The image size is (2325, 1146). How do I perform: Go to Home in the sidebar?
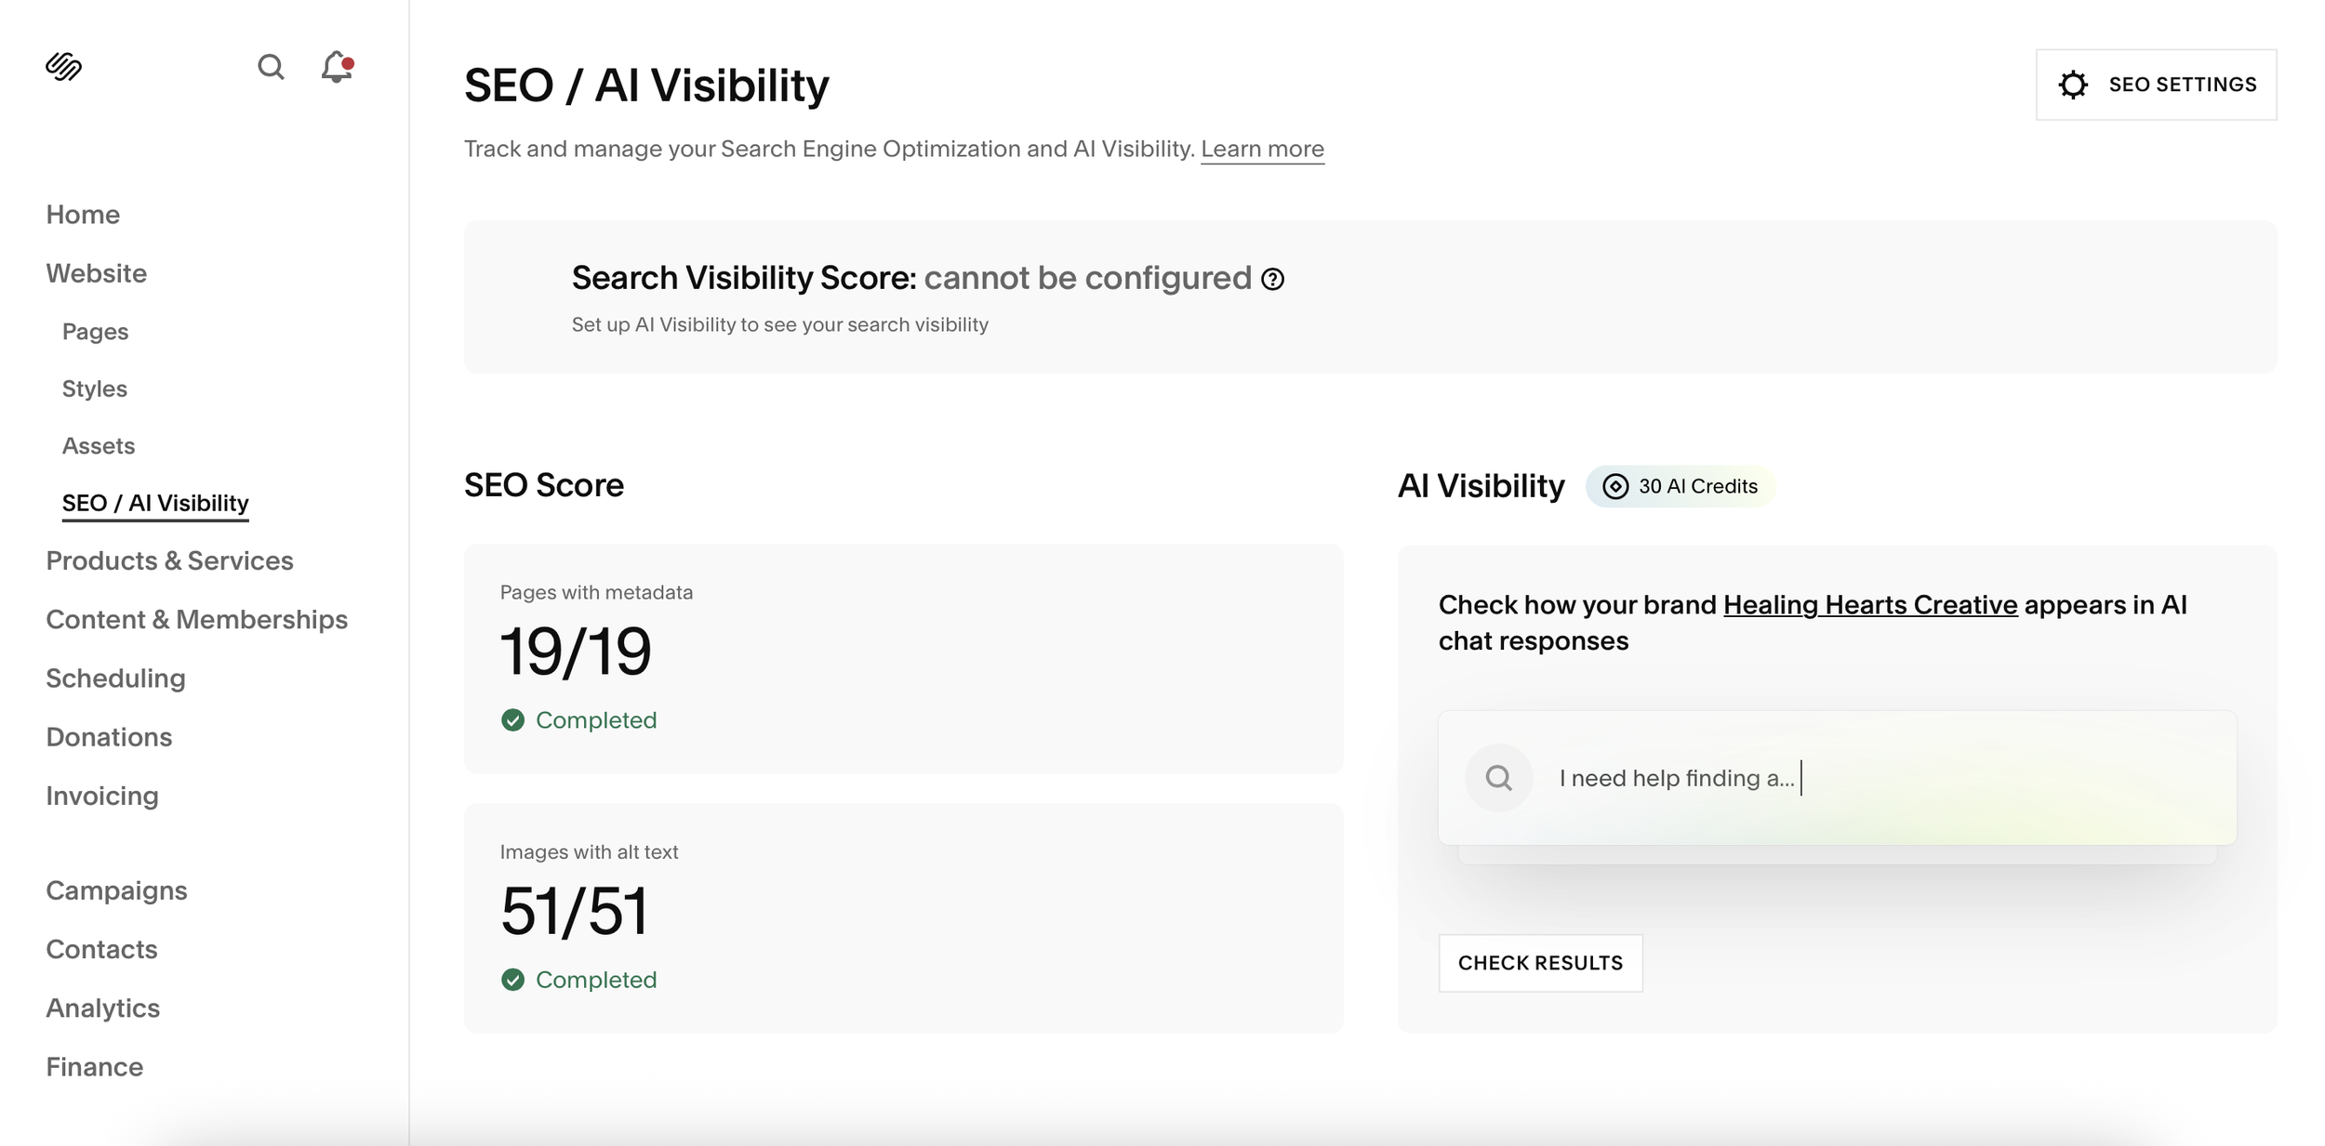pos(83,215)
